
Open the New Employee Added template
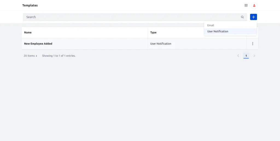click(38, 44)
